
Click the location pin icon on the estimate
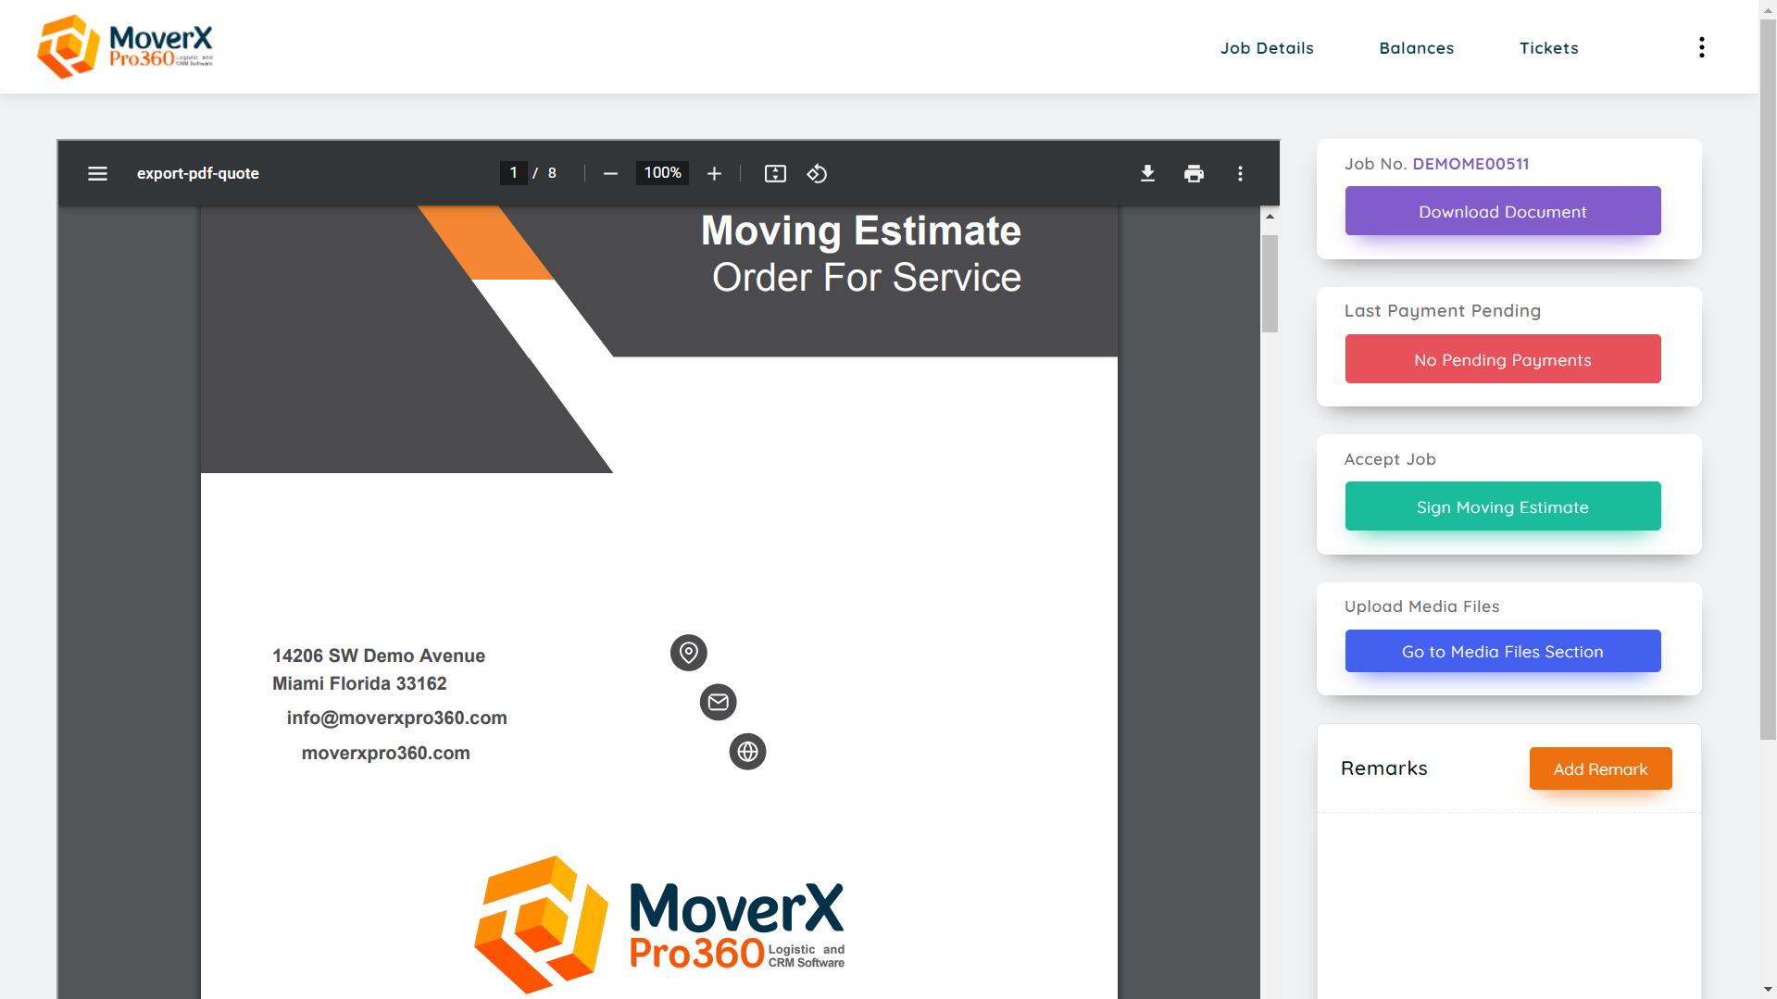(x=688, y=652)
